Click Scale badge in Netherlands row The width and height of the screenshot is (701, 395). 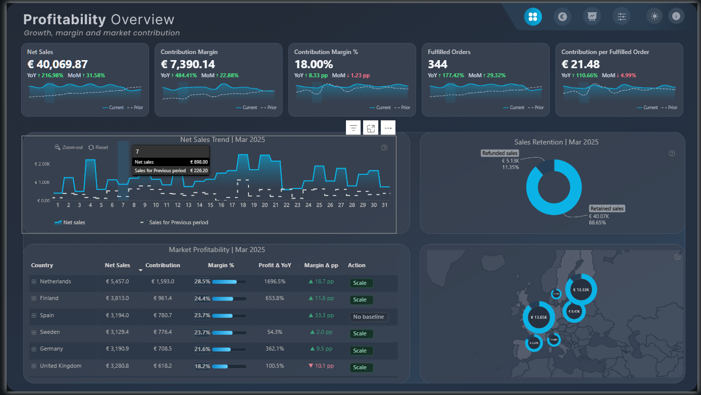(x=361, y=283)
